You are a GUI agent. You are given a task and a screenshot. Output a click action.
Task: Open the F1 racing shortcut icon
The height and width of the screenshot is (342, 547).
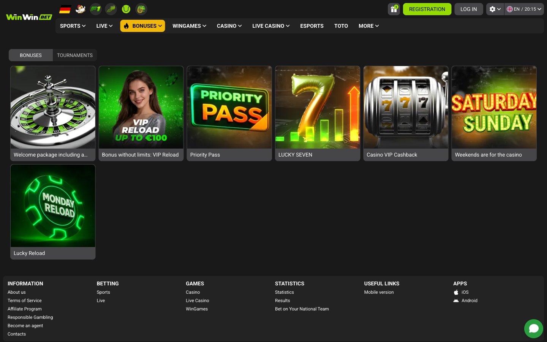click(x=96, y=9)
